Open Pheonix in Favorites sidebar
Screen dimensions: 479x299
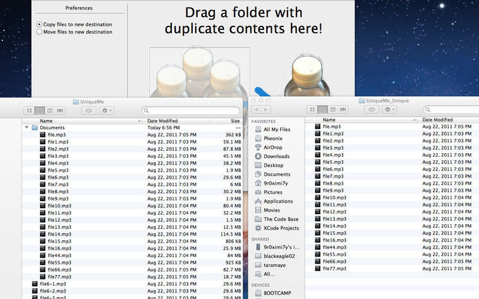click(x=269, y=138)
